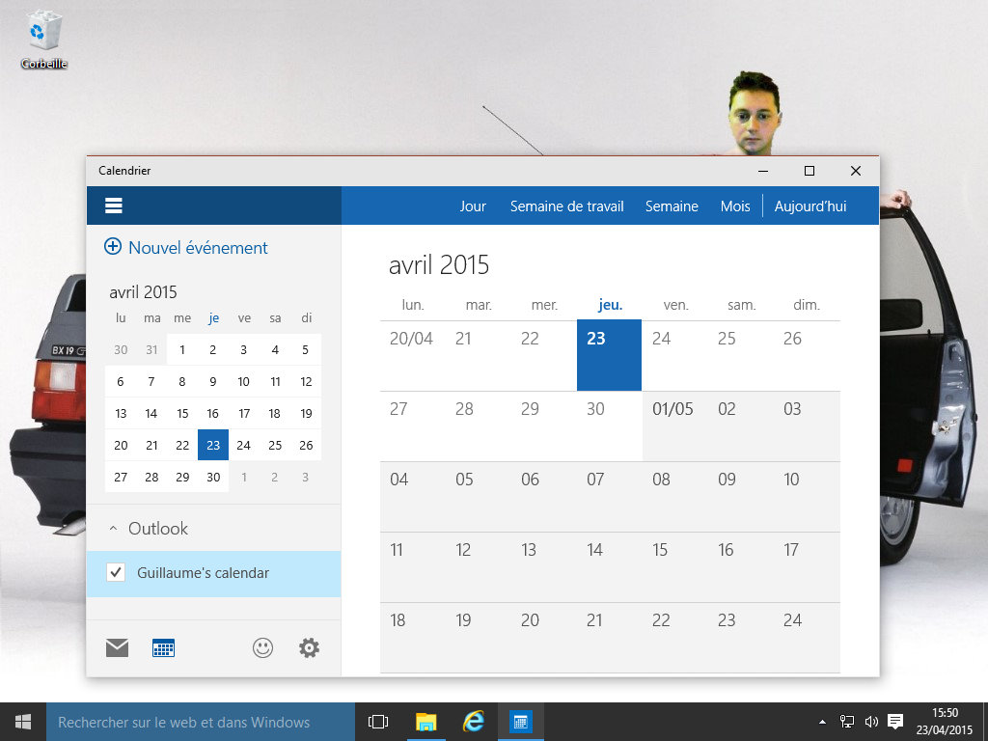Click the Task View taskbar icon
This screenshot has height=741, width=988.
tap(378, 722)
